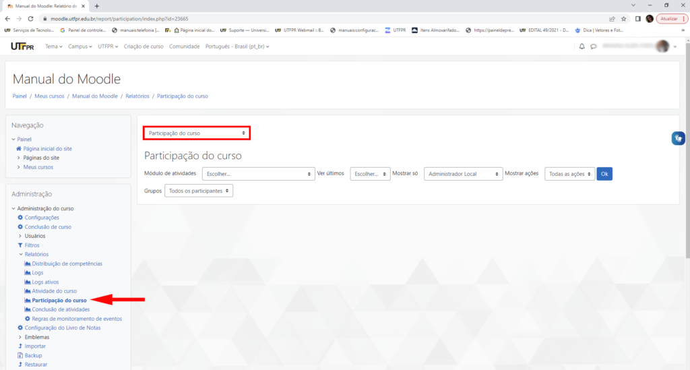Click the Atualizar browser update button
The width and height of the screenshot is (690, 370).
pyautogui.click(x=672, y=19)
